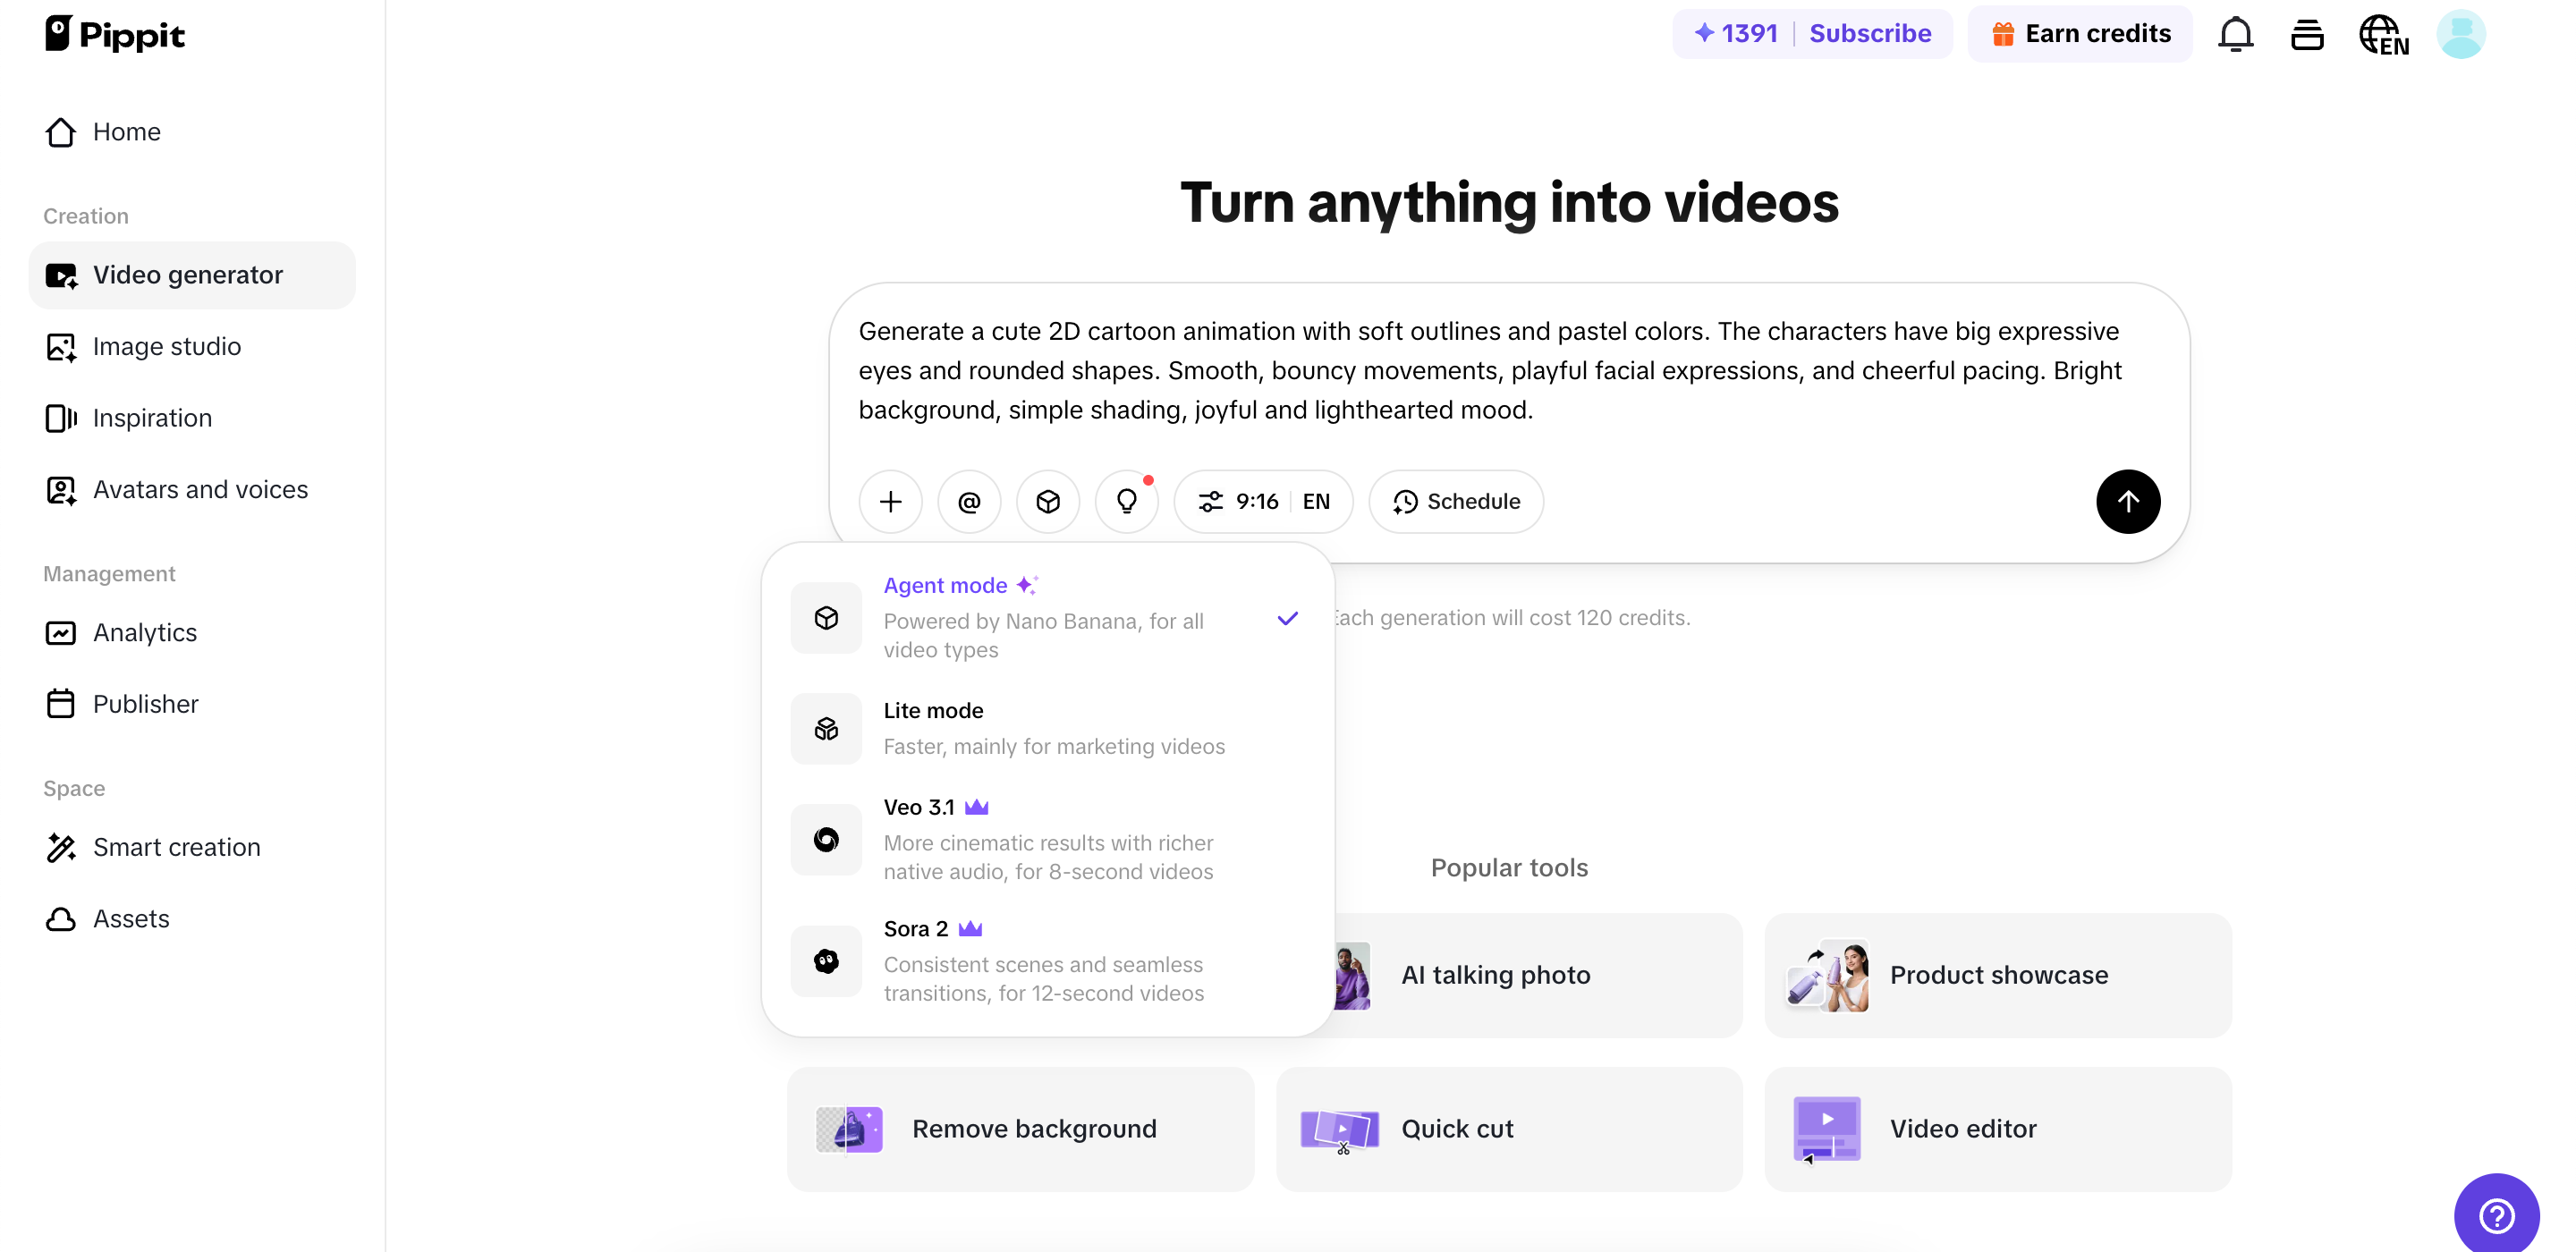This screenshot has height=1252, width=2576.
Task: Collapse the model cube dropdown button
Action: [x=1047, y=501]
